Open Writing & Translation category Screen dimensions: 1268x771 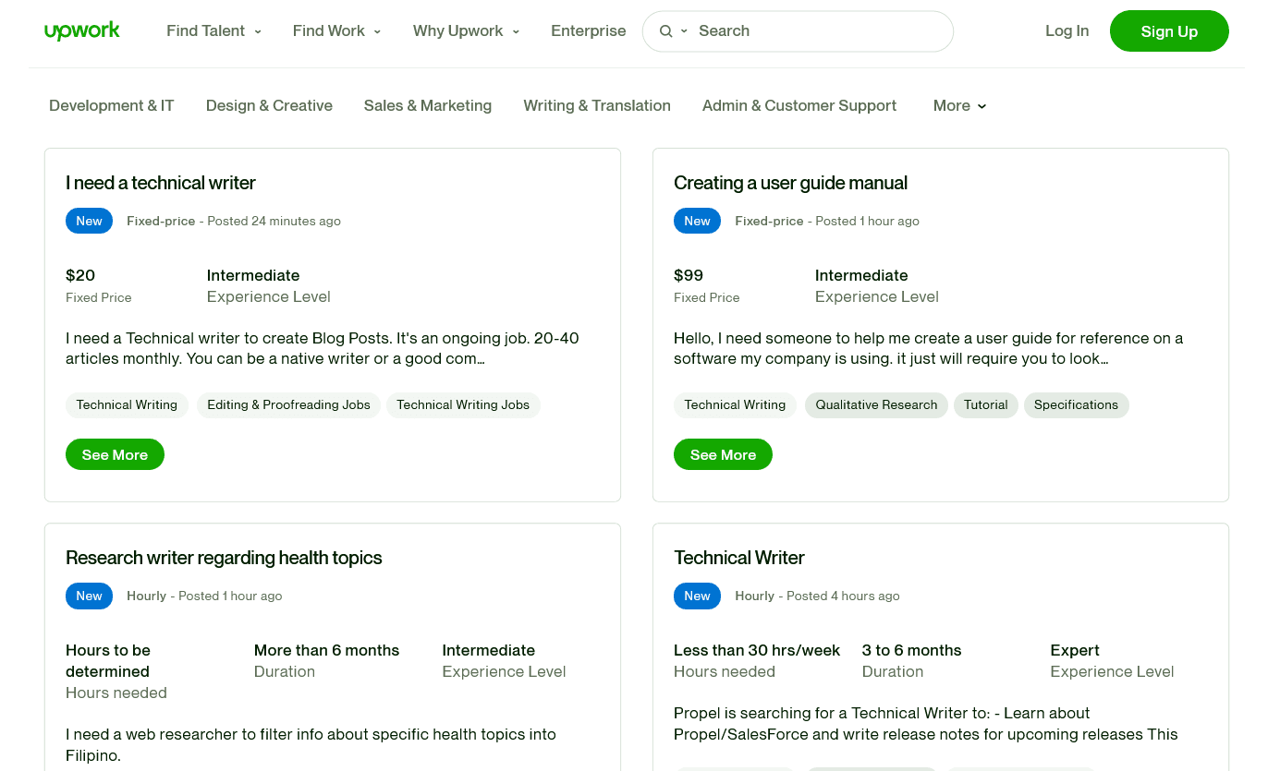pyautogui.click(x=597, y=105)
